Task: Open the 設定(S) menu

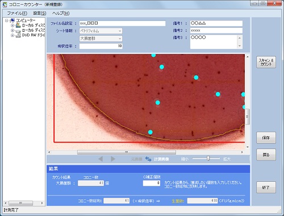Action: coord(40,13)
